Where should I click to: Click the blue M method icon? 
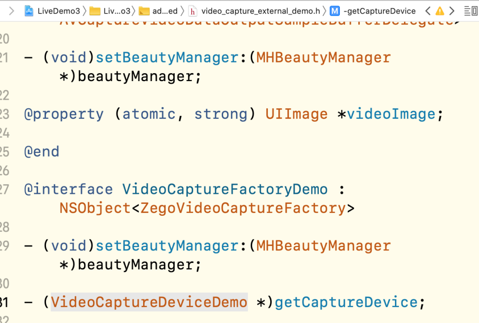click(335, 12)
